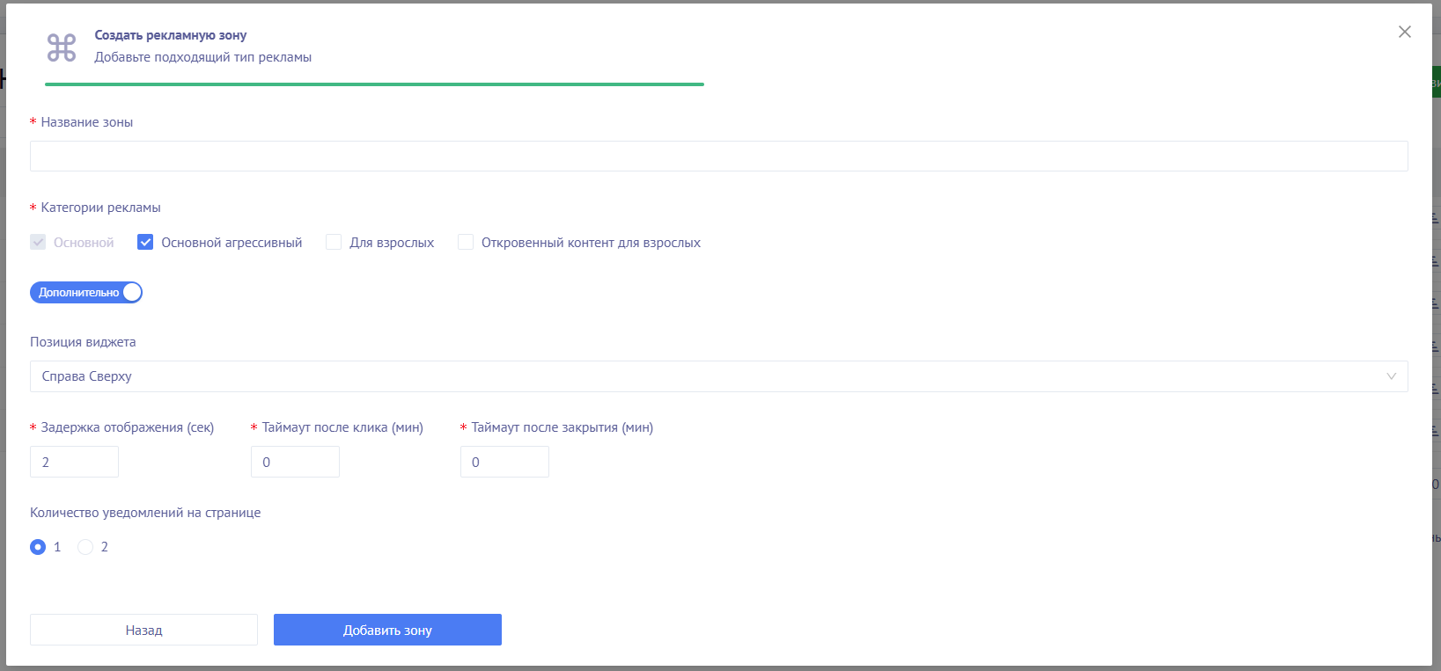Select 1 notification per page radio
Screen dimensions: 1441x671
click(x=38, y=547)
